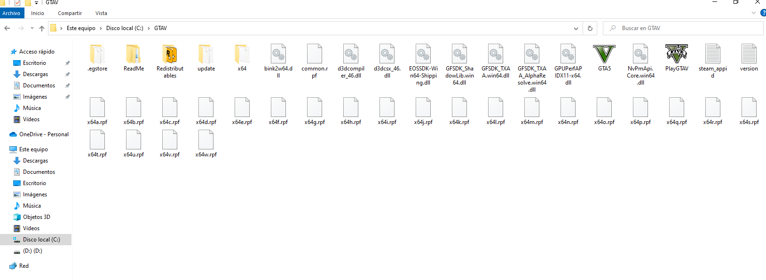
Task: Select the common.rpf file icon
Action: tap(315, 54)
